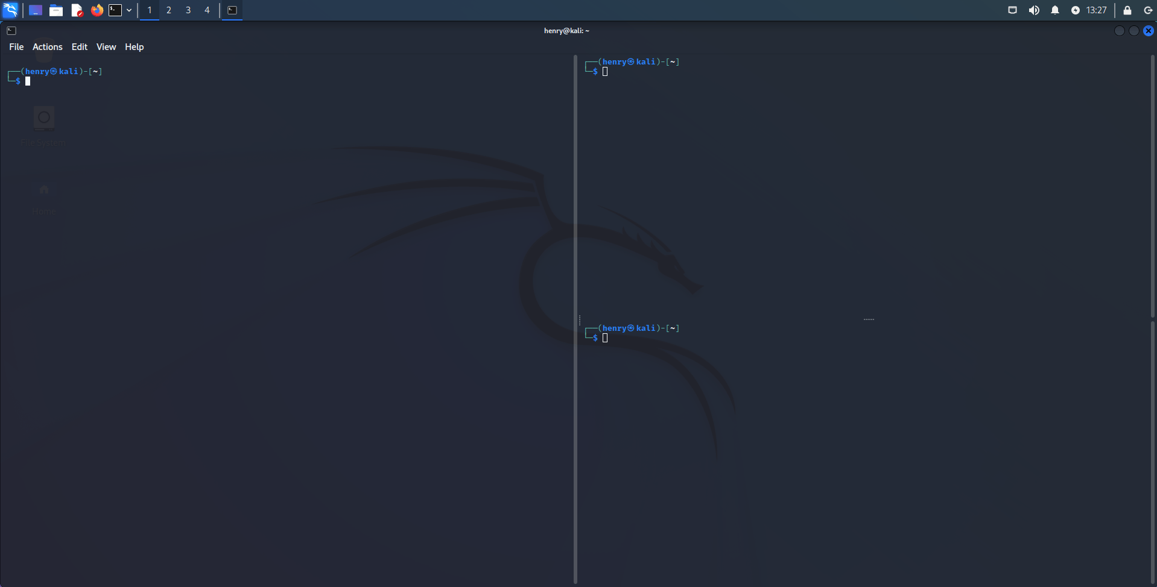Open the notifications bell
The width and height of the screenshot is (1157, 587).
coord(1055,10)
